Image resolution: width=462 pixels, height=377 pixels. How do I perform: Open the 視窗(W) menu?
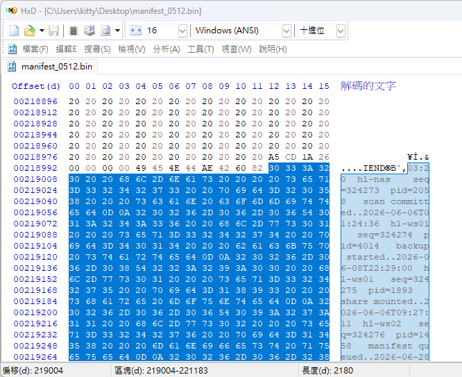pos(237,49)
